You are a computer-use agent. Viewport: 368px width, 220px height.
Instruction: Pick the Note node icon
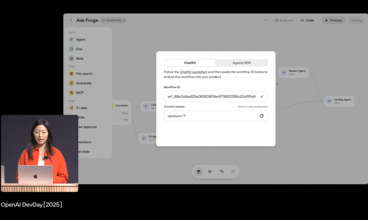click(x=71, y=59)
